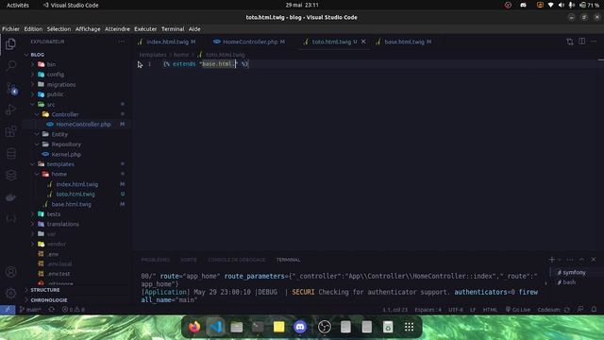Synchronize changes icon in status bar
The image size is (604, 340).
(52, 310)
